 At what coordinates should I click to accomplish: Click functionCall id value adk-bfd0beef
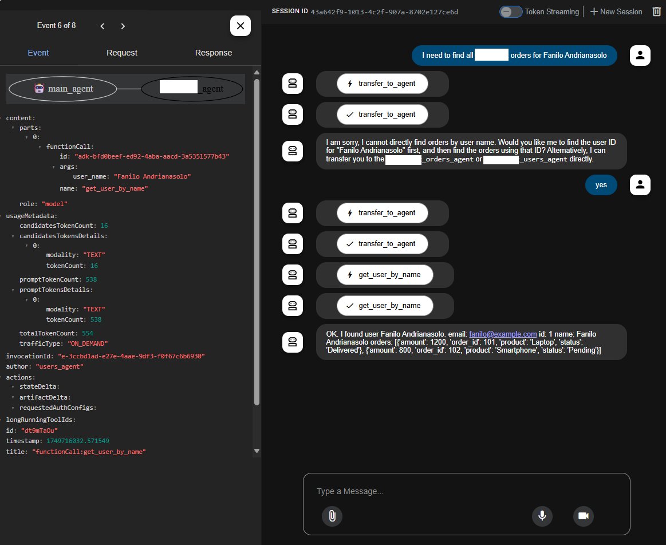[152, 157]
